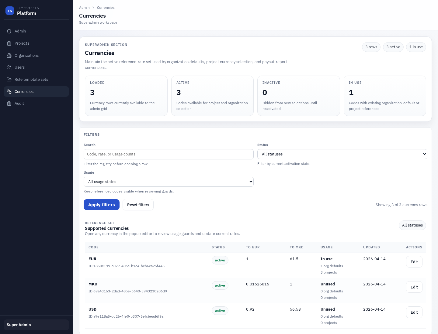Select the Currencies icon in the sidebar
This screenshot has width=438, height=334.
(9, 92)
